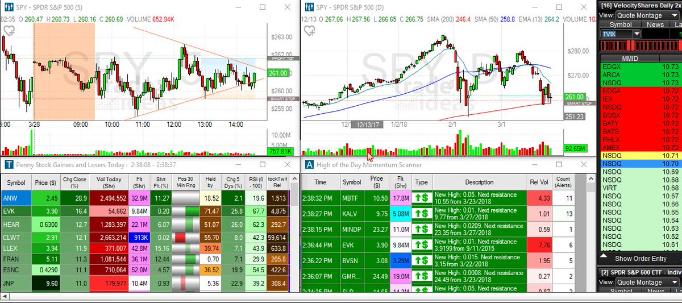
Task: Click the blue NSDQ 10.70 row
Action: pos(641,163)
